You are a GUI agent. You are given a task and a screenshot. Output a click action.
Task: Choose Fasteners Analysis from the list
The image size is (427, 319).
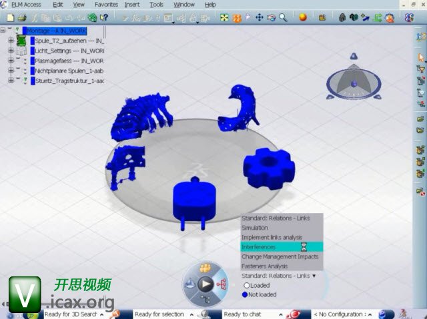(x=282, y=266)
